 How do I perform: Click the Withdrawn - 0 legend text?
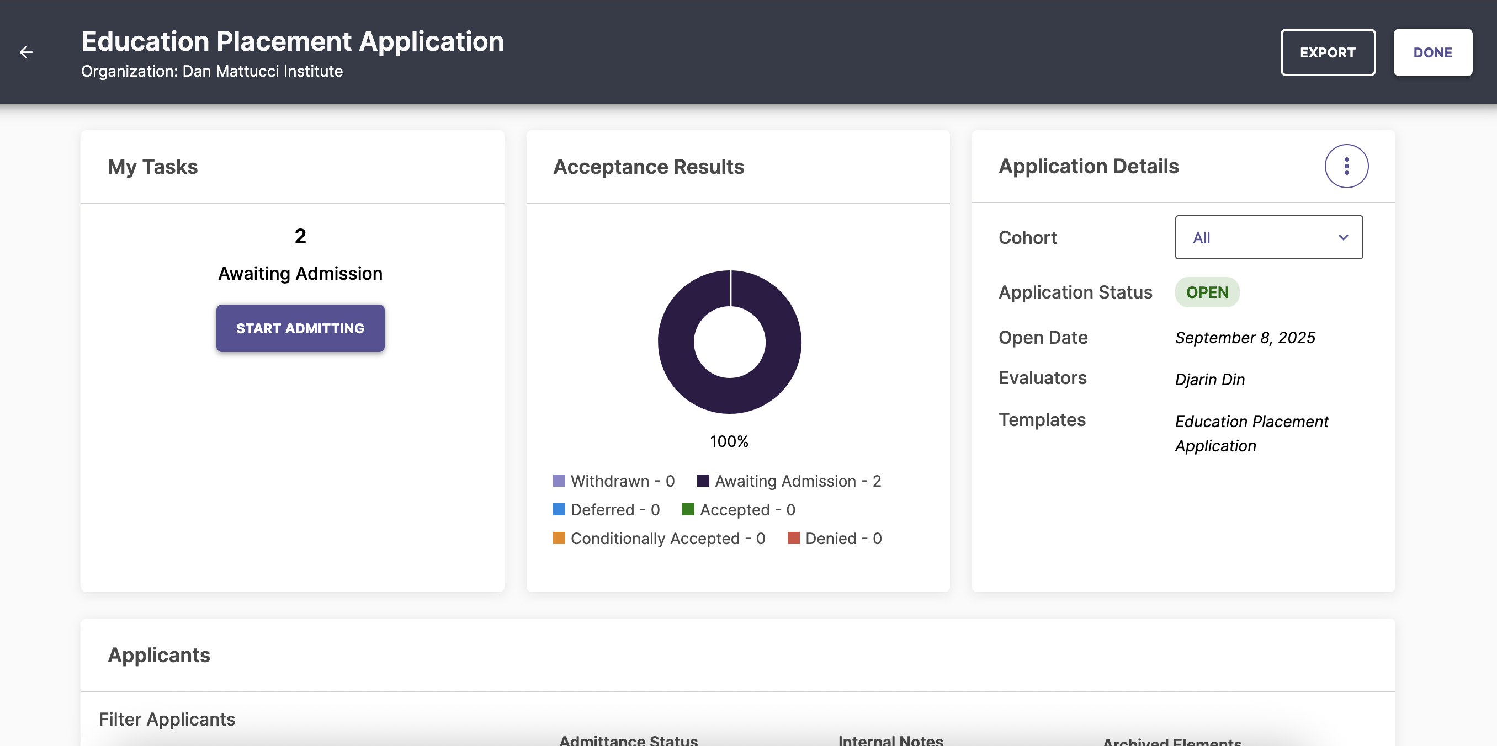(623, 481)
